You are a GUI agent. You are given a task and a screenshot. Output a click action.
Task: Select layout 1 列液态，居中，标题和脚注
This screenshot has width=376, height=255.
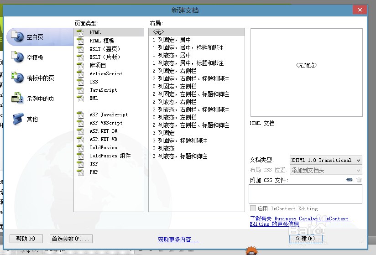197,63
